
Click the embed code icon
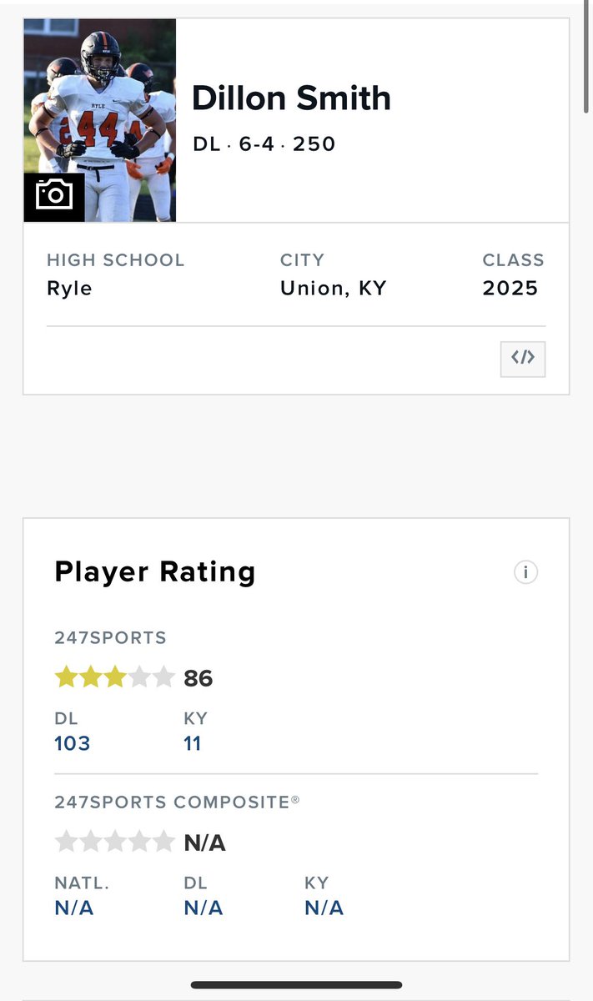pos(523,358)
